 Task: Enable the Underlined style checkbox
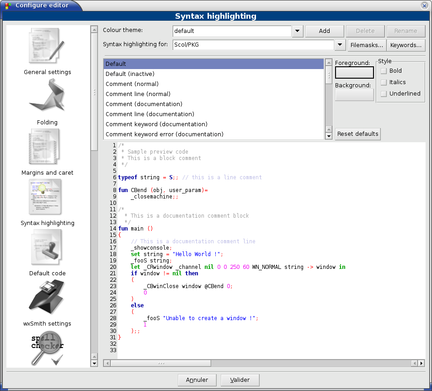[x=384, y=94]
